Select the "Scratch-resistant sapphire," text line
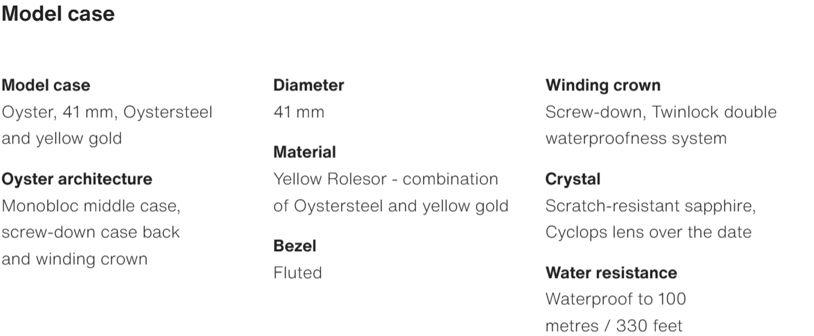Image resolution: width=814 pixels, height=336 pixels. [x=651, y=206]
